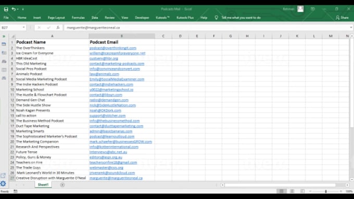The image size is (354, 199).
Task: Select row 1 header
Action: [x=12, y=42]
